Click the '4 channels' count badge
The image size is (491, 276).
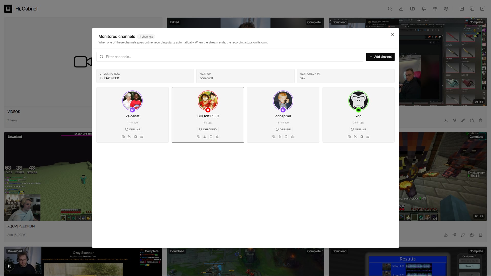point(146,37)
